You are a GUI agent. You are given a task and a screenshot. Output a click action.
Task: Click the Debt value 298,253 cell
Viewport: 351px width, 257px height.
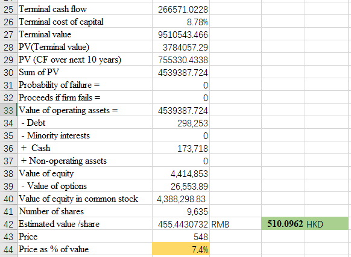pos(181,123)
